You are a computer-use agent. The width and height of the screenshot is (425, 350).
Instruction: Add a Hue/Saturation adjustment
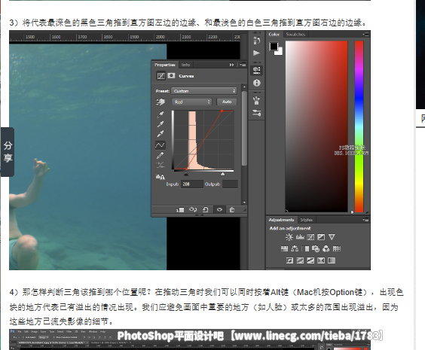click(x=284, y=248)
